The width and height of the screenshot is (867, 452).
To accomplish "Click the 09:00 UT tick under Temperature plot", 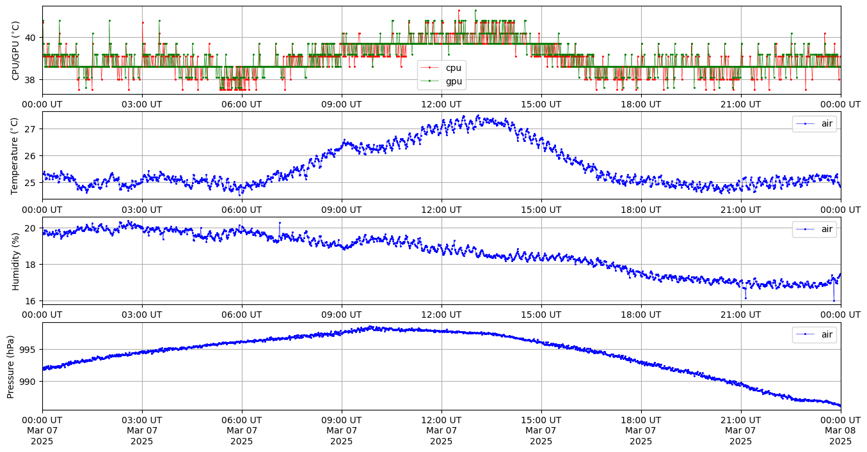I will (342, 209).
